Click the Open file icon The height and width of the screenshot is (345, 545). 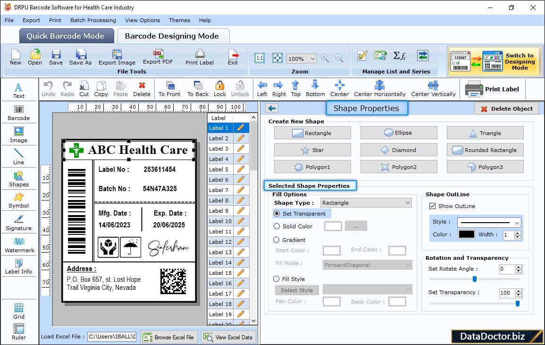click(x=35, y=57)
